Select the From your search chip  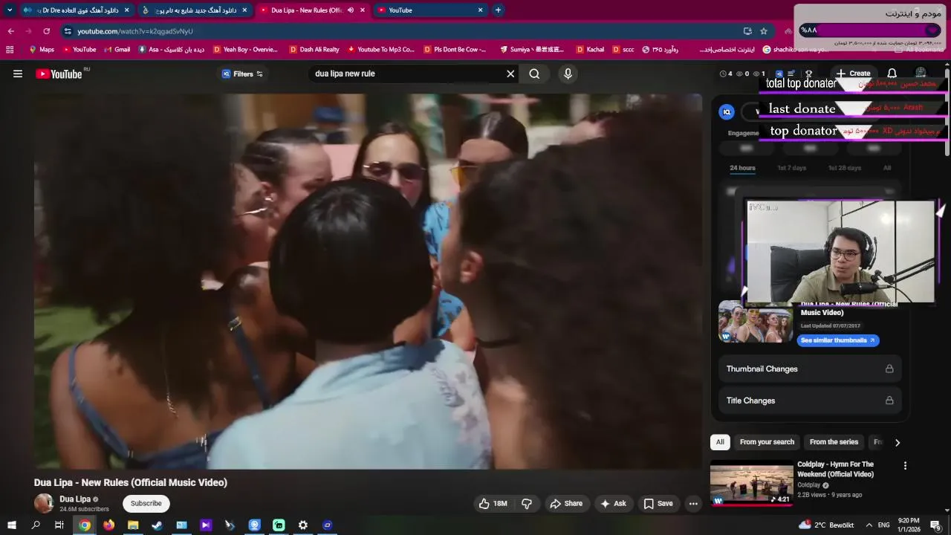[767, 442]
